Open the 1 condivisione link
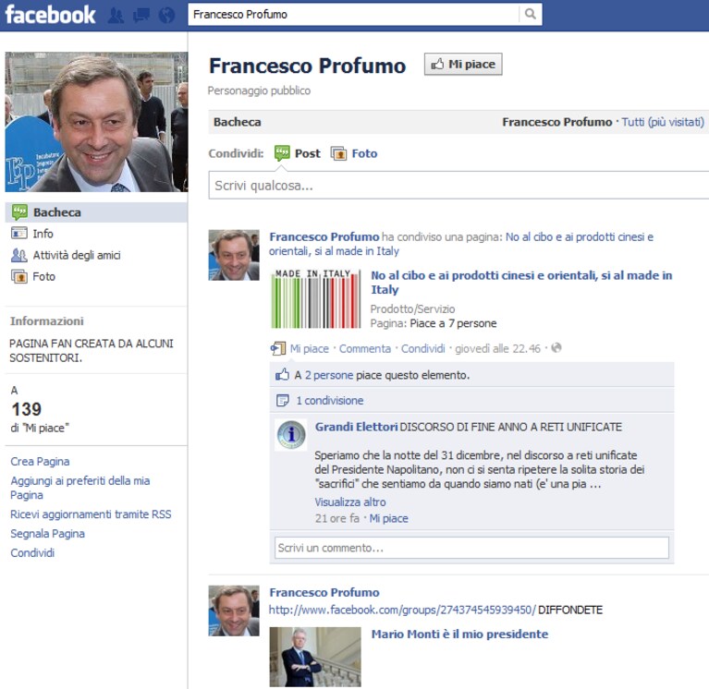Screen dimensions: 709x689 point(330,401)
